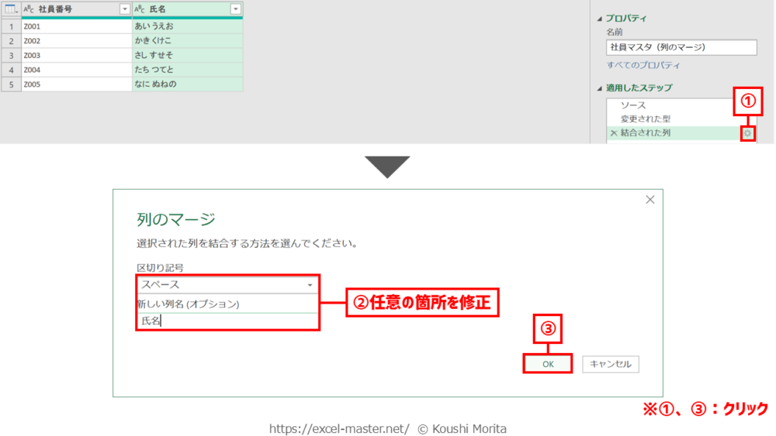Select the cell containing あい うえお
The height and width of the screenshot is (436, 776).
[x=187, y=26]
